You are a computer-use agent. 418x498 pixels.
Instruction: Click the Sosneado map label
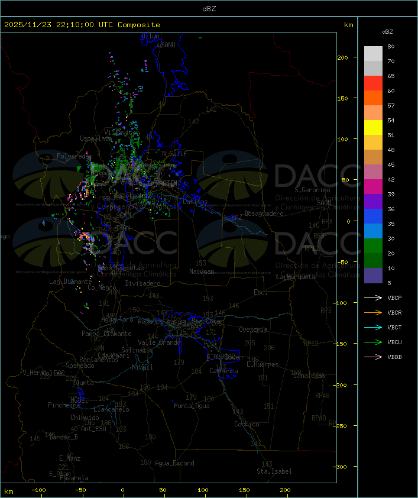pyautogui.click(x=80, y=366)
